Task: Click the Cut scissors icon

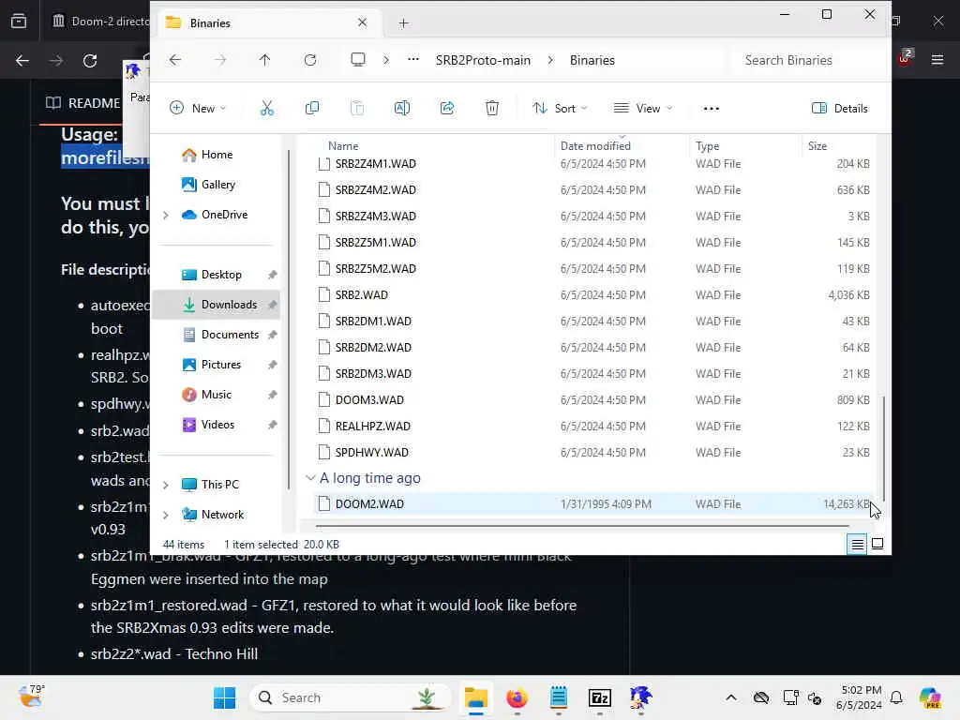Action: pyautogui.click(x=267, y=109)
